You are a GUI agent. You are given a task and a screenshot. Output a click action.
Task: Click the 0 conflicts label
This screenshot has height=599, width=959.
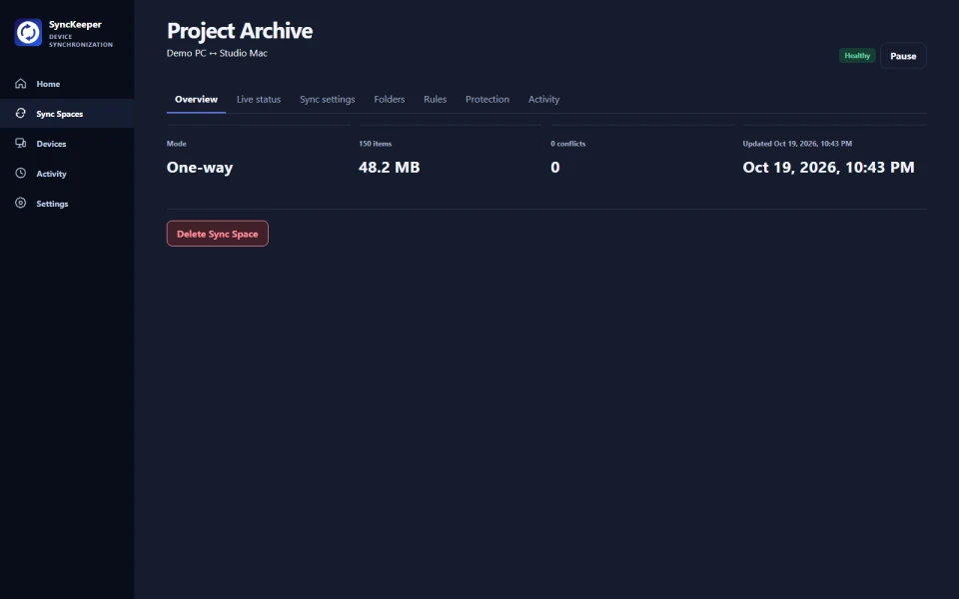click(x=568, y=144)
